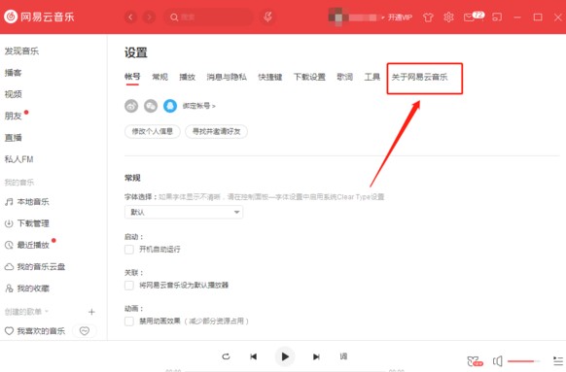566x372 pixels.
Task: Open 直播 in the sidebar
Action: [14, 138]
